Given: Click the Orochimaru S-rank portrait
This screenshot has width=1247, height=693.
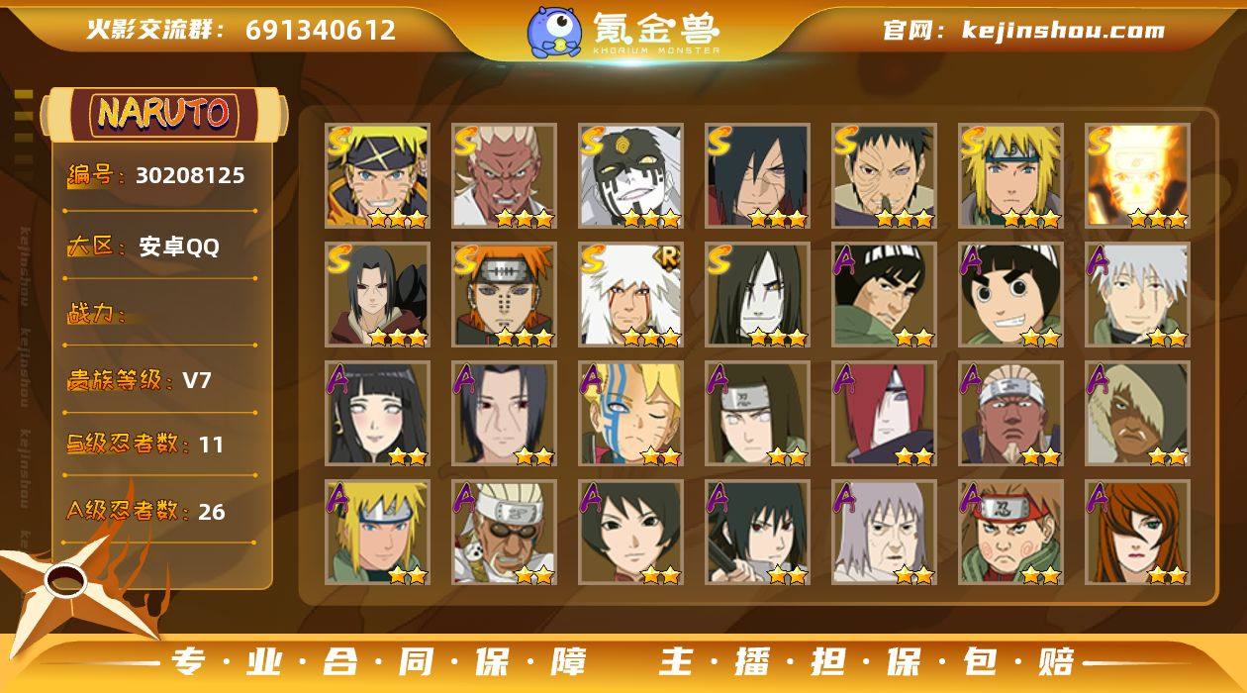Looking at the screenshot, I should coord(757,295).
